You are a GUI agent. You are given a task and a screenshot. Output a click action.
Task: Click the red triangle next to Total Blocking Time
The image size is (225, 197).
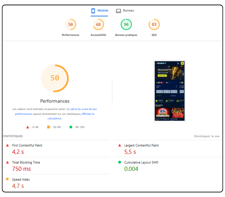(7, 162)
